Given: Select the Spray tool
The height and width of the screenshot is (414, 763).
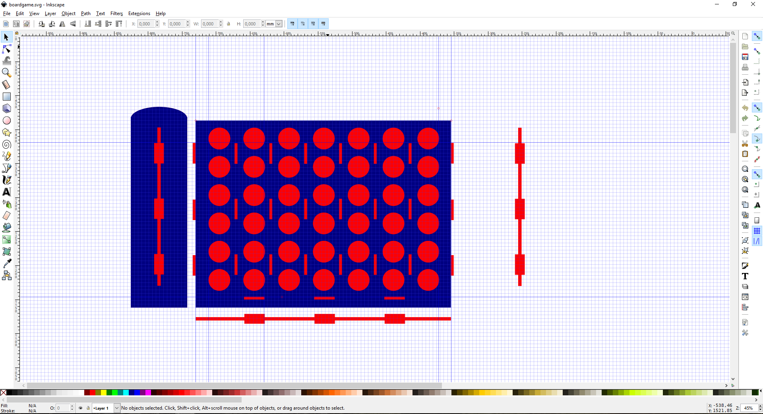Looking at the screenshot, I should 6,204.
